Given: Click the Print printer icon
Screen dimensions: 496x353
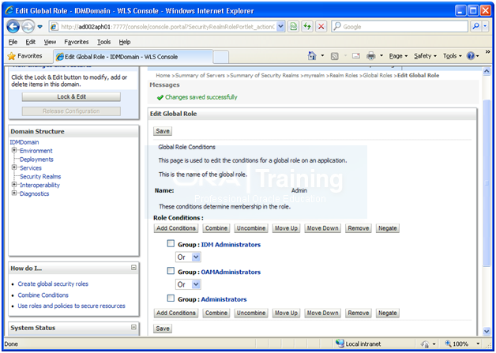Looking at the screenshot, I should click(370, 56).
